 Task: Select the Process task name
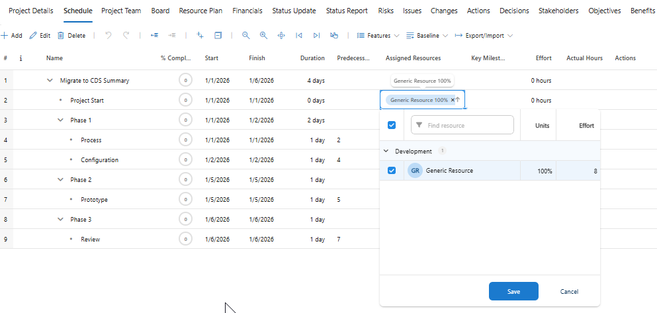pos(91,140)
